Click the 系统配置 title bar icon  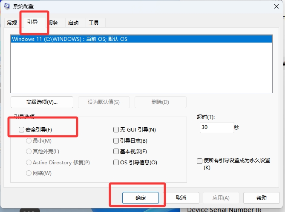[x=7, y=6]
